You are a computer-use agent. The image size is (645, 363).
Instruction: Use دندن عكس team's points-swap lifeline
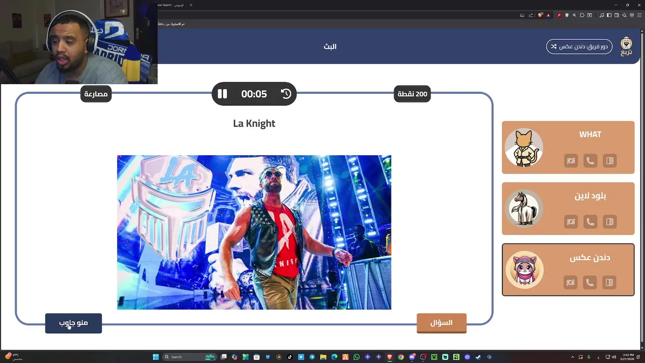click(570, 282)
